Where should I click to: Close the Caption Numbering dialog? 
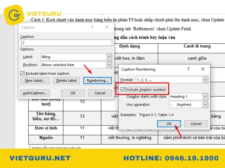coord(203,69)
